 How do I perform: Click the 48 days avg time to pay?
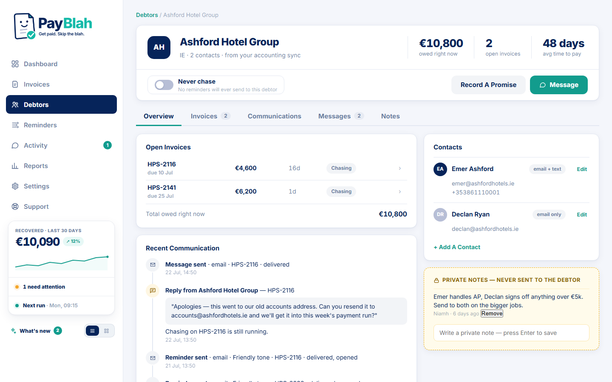tap(564, 47)
